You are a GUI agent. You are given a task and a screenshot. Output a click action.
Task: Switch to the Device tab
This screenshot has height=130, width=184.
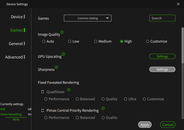click(17, 17)
